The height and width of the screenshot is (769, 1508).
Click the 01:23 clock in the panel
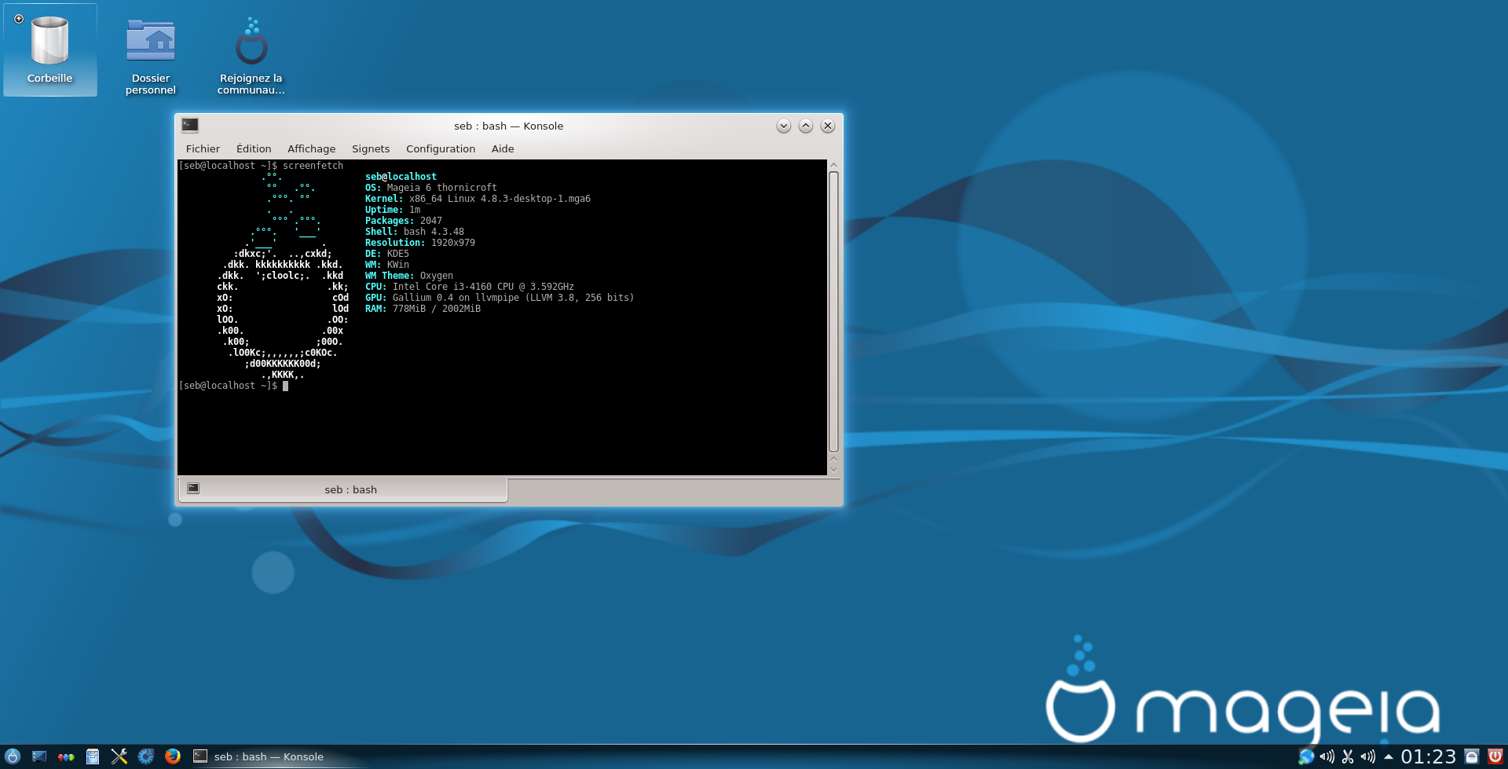coord(1429,756)
